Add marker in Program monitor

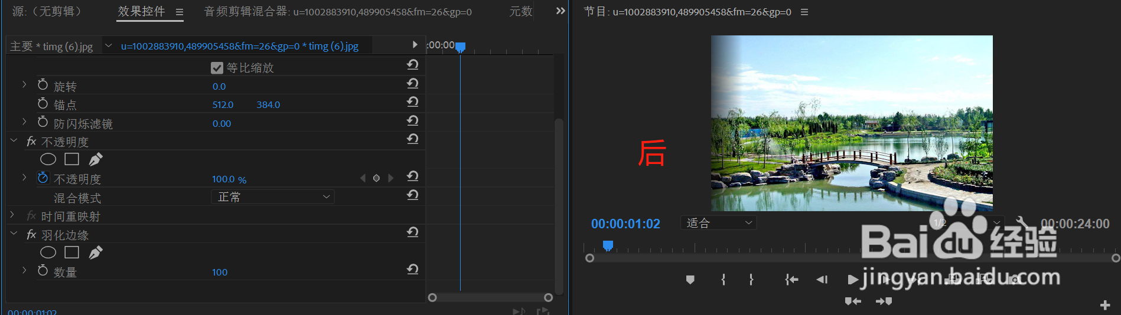[690, 280]
